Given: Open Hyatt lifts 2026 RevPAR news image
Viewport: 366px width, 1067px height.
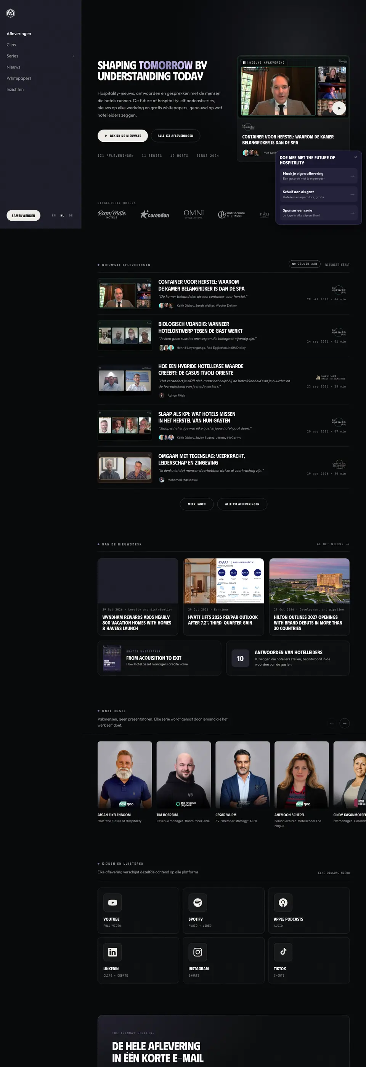Looking at the screenshot, I should 223,581.
